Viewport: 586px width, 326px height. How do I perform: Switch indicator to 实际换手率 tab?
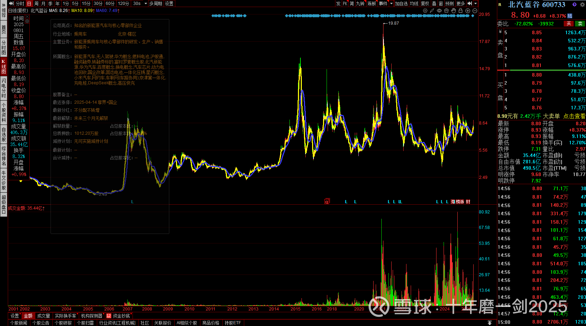point(66,316)
